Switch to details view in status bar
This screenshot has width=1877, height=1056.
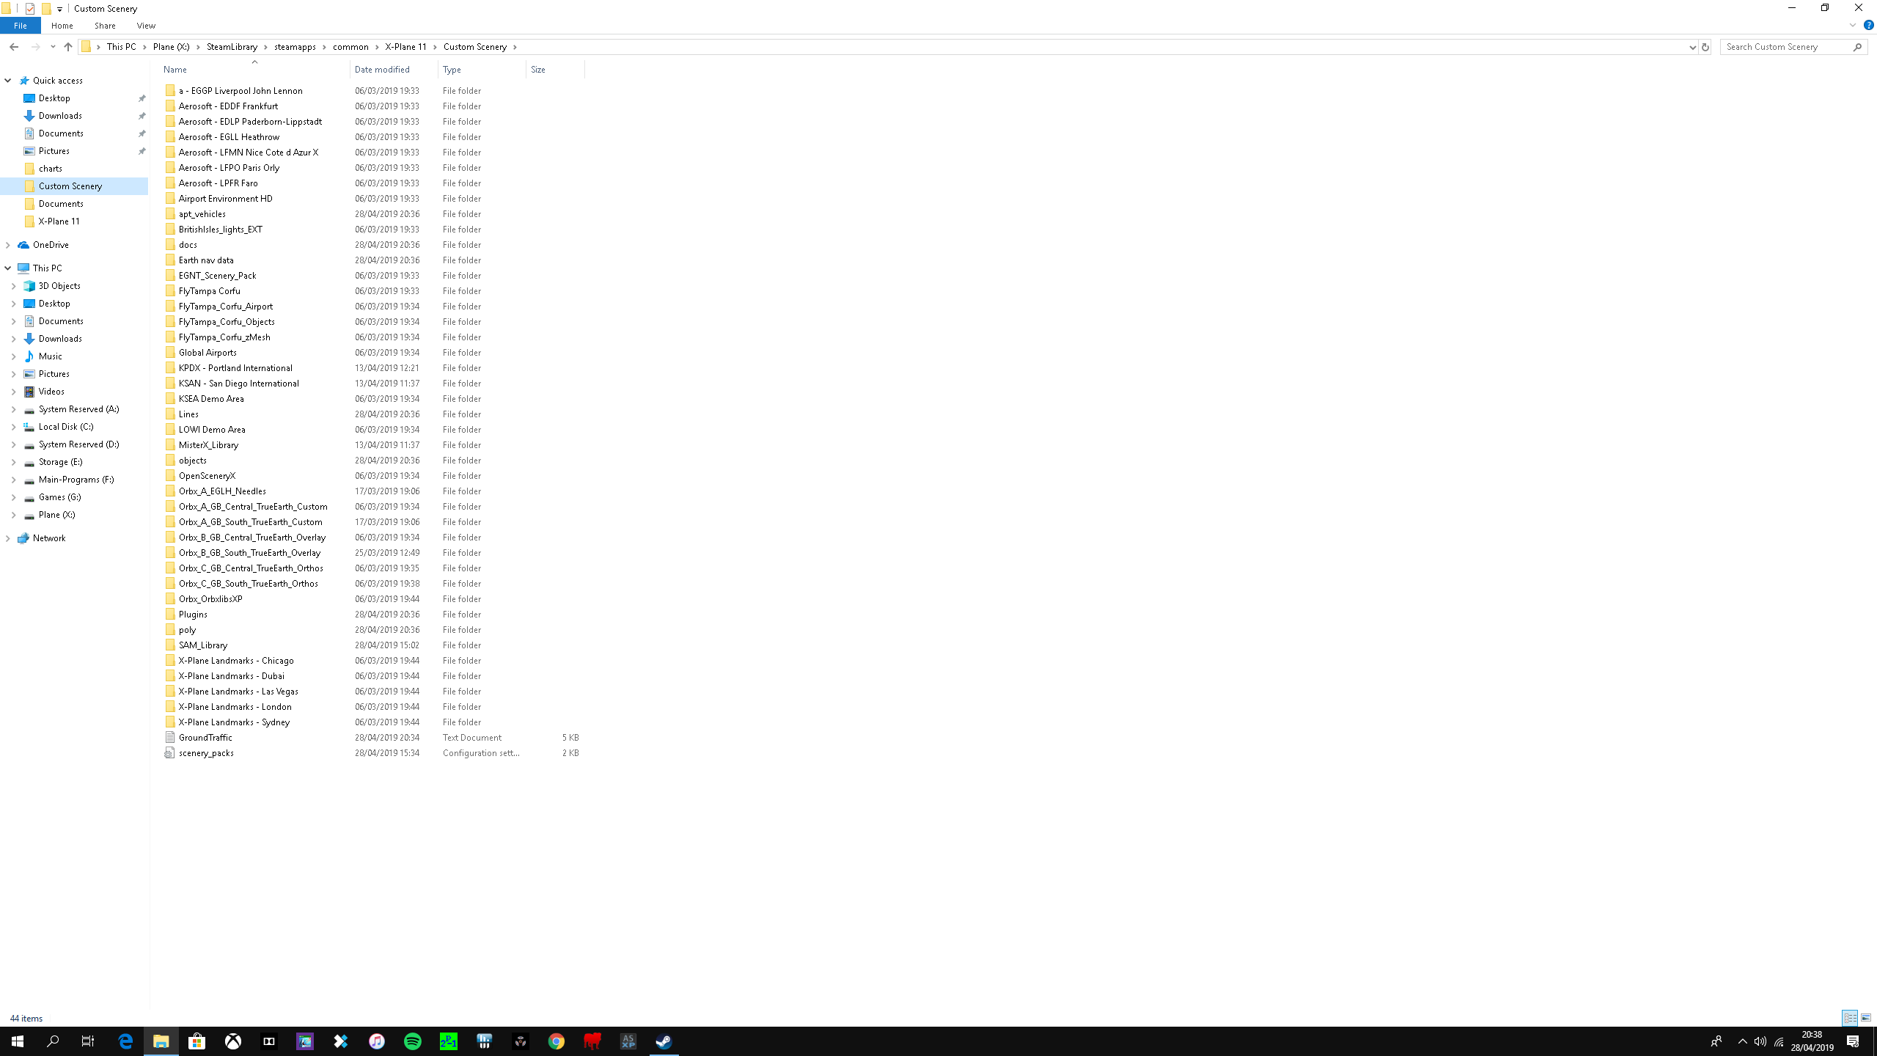[x=1849, y=1018]
